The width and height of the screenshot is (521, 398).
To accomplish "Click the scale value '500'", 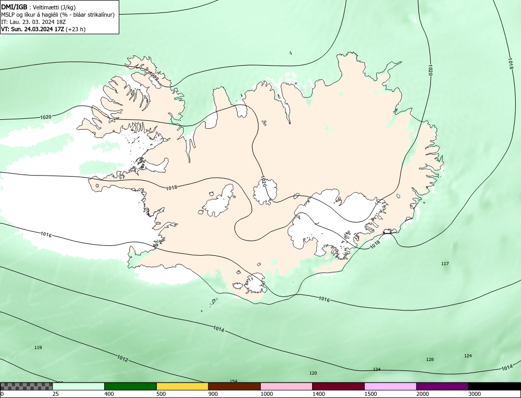I will [161, 394].
